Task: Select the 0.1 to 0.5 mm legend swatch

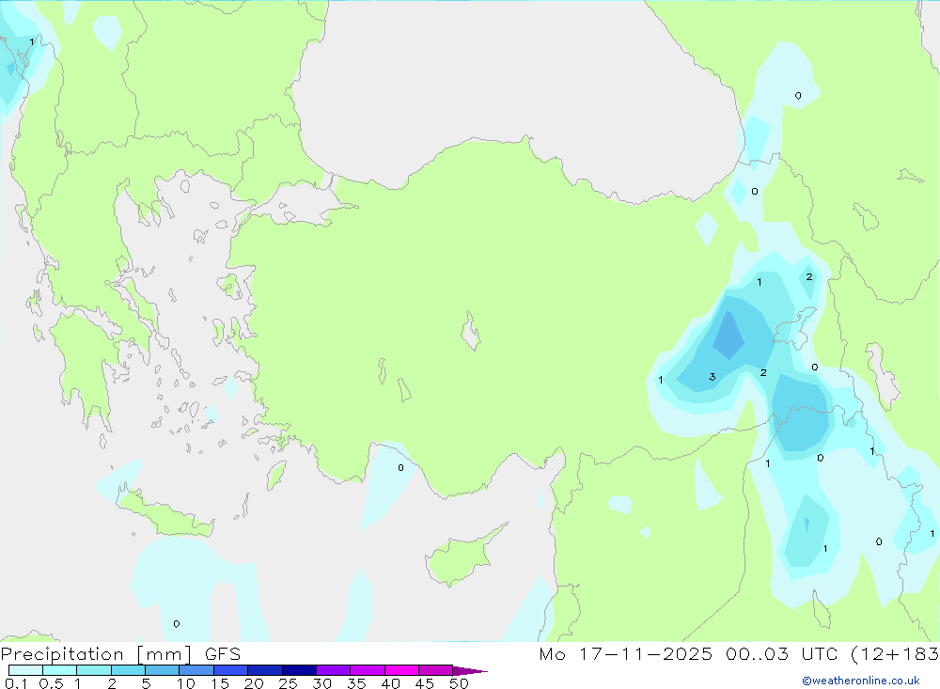Action: 25,670
